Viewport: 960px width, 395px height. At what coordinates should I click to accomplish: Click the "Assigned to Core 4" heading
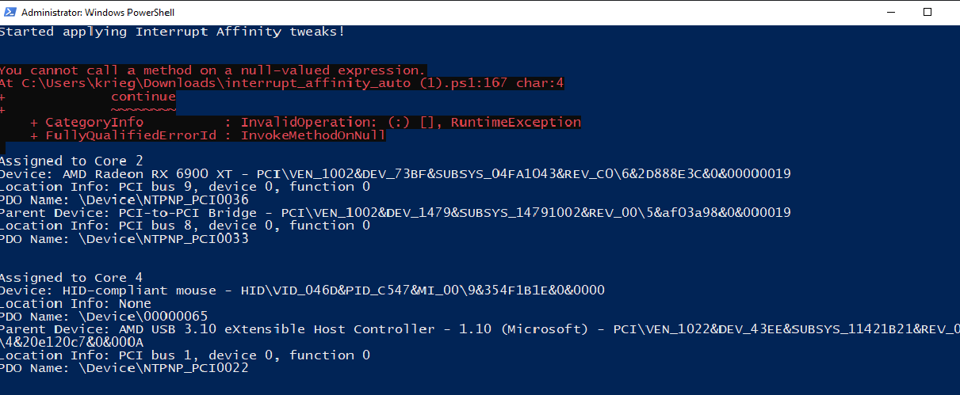(x=71, y=277)
